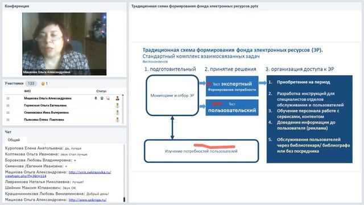Click the Участники panel title
364x205 pixels.
pyautogui.click(x=14, y=83)
